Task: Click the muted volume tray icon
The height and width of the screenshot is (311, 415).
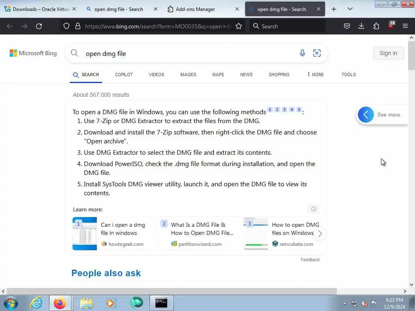Action: pyautogui.click(x=364, y=304)
